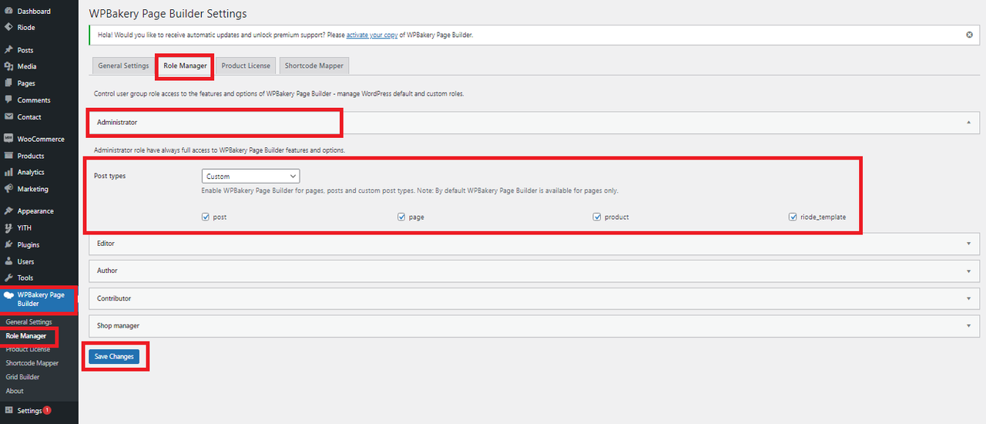Click the WooCommerce logo icon
The image size is (986, 424).
coord(8,140)
